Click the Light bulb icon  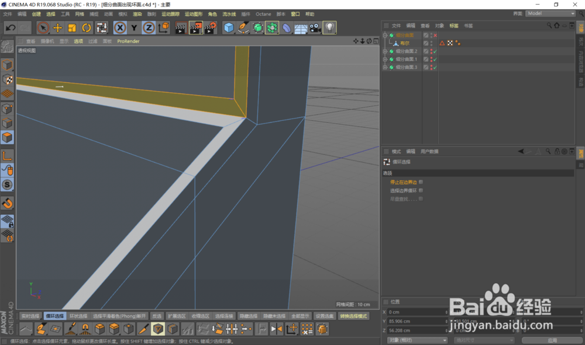(x=329, y=28)
